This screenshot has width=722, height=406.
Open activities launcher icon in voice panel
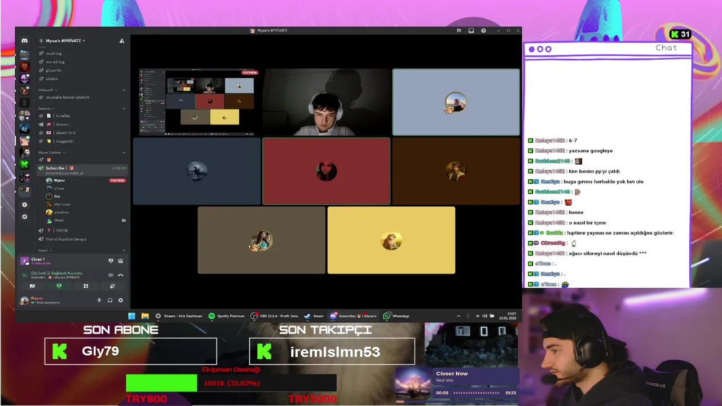(x=86, y=286)
